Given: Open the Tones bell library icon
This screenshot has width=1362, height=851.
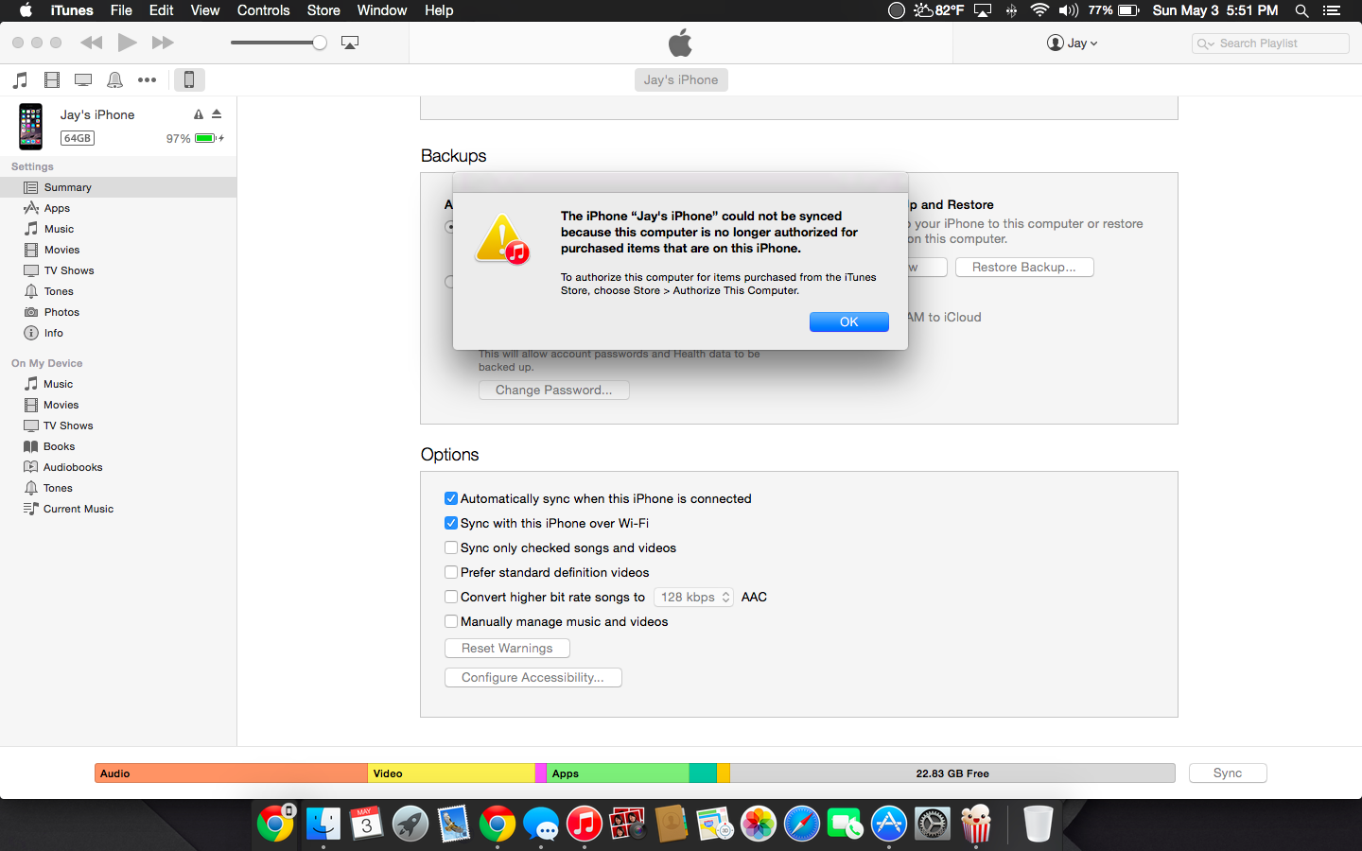Looking at the screenshot, I should (114, 80).
